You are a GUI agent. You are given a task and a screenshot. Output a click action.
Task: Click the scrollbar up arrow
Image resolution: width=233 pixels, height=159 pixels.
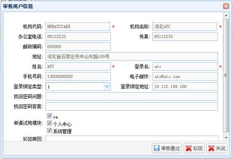click(x=226, y=16)
